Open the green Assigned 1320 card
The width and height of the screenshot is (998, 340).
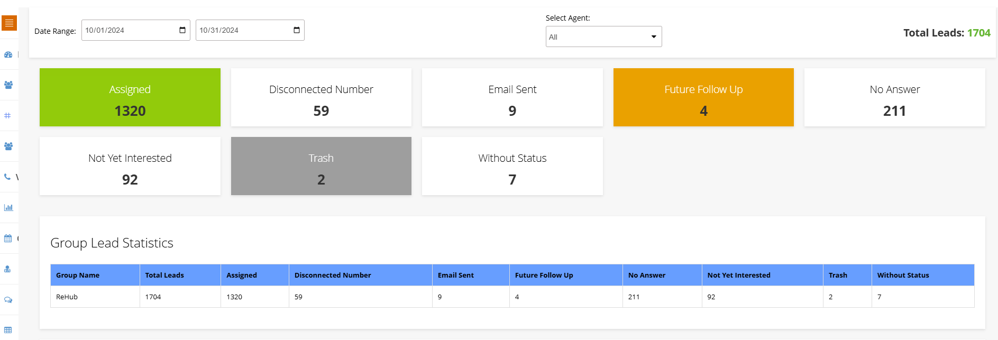130,97
